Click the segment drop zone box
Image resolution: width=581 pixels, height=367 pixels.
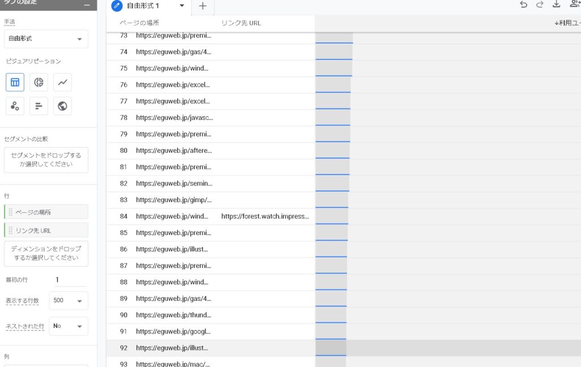pos(46,160)
